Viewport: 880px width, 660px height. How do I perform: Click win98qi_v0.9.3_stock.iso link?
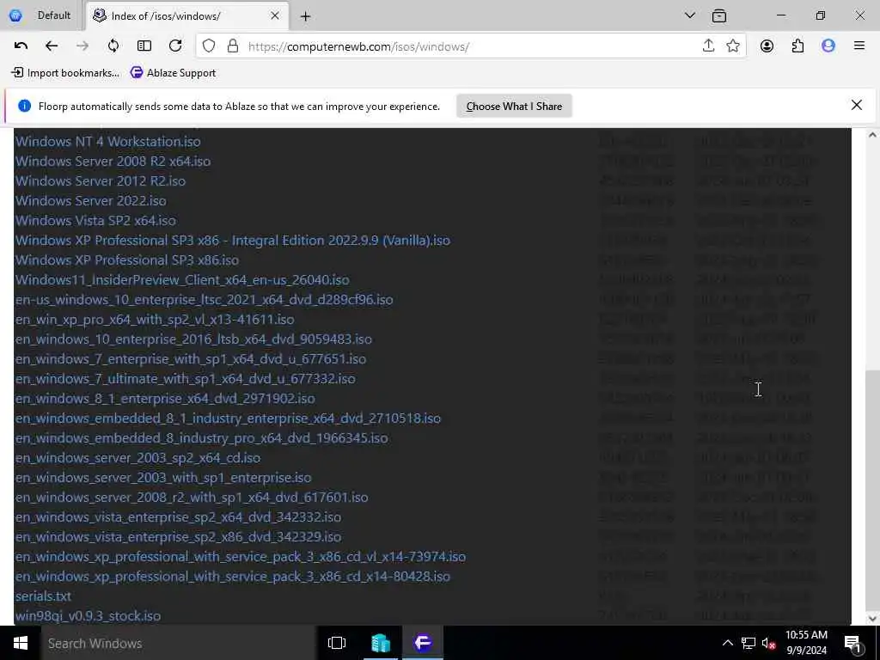(89, 615)
